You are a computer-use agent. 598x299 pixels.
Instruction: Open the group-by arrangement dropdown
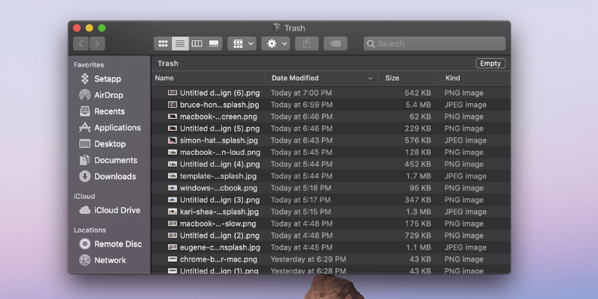[241, 43]
